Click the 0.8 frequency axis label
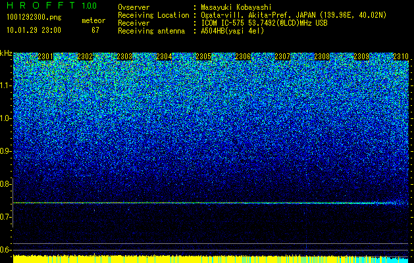Screen dimensions: 414x263 pyautogui.click(x=5, y=184)
